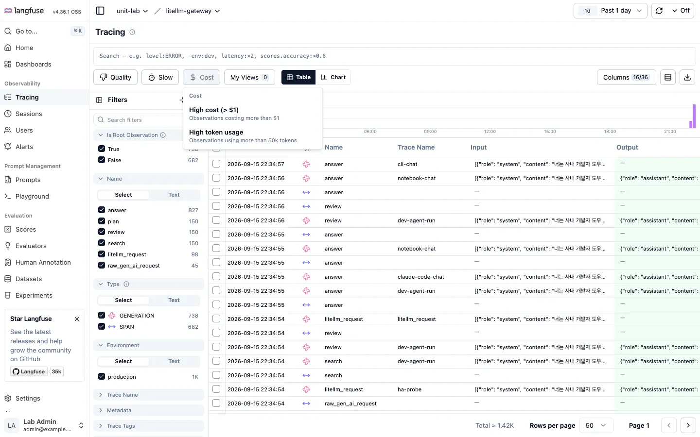This screenshot has height=437, width=700.
Task: Select the High token usage preset
Action: 253,136
